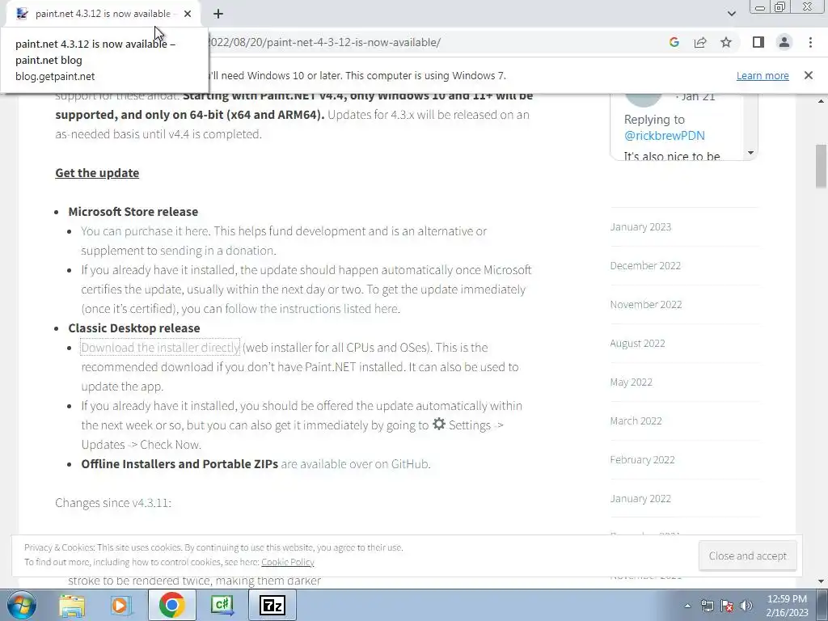This screenshot has width=828, height=621.
Task: Open the Action Center flag icon
Action: coord(727,606)
